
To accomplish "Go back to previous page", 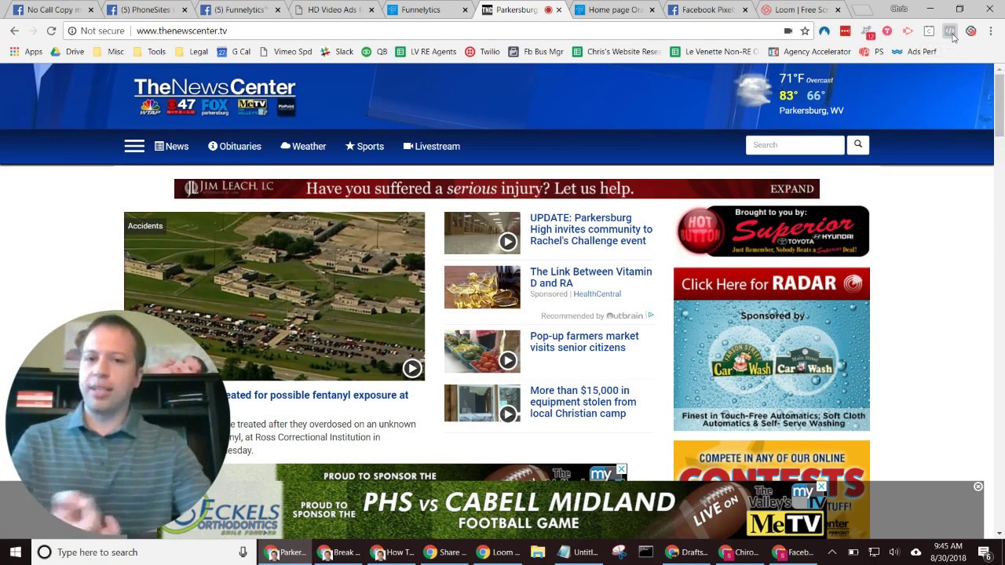I will pos(14,31).
